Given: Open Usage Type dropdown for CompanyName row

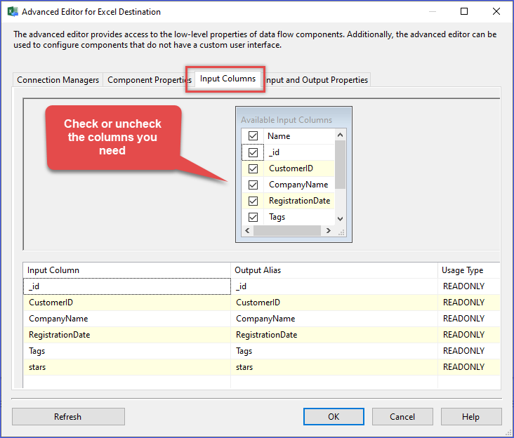Looking at the screenshot, I should click(x=469, y=319).
